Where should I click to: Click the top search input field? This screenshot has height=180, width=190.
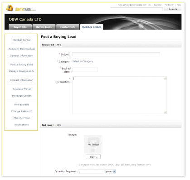(x=136, y=9)
